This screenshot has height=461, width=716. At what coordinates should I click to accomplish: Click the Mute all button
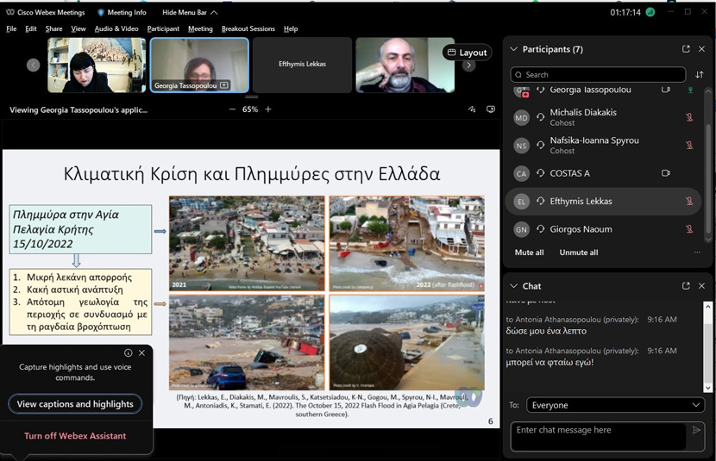tap(529, 252)
